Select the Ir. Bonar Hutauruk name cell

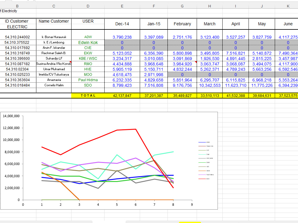click(54, 37)
